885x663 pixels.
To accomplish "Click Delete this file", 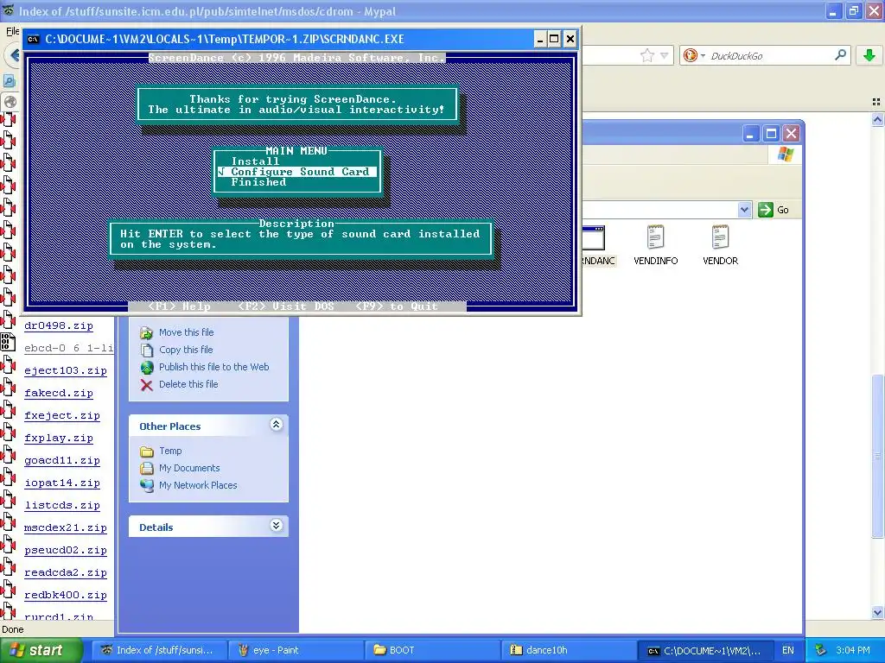I will pos(188,384).
